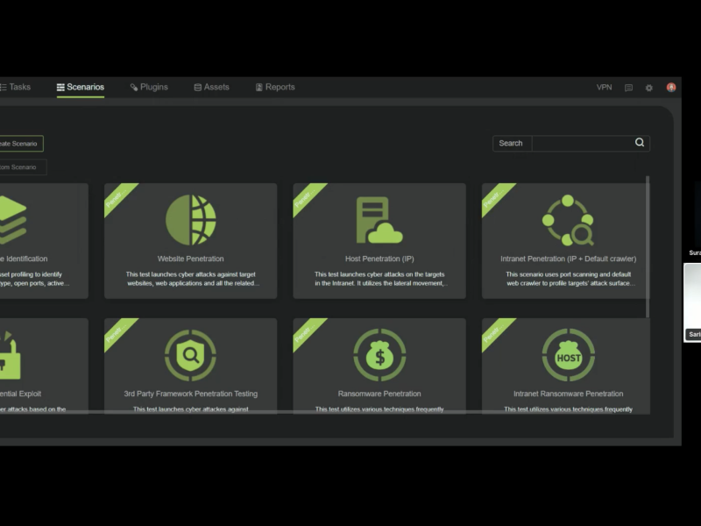Open the Plugins tab
Viewport: 701px width, 526px height.
coord(148,87)
